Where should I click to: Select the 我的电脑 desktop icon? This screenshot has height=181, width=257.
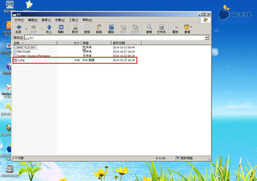pos(10,7)
